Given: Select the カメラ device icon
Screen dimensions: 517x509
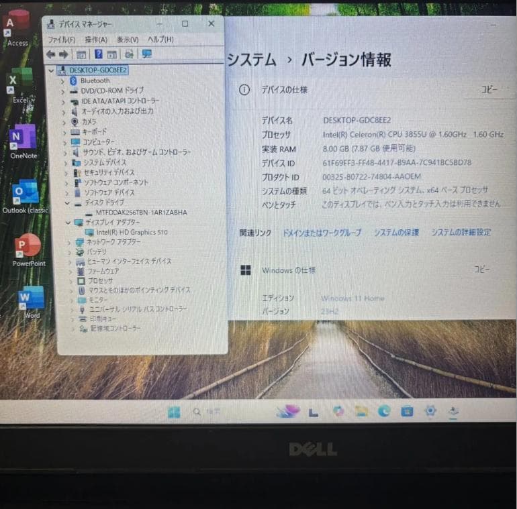Looking at the screenshot, I should coord(75,122).
